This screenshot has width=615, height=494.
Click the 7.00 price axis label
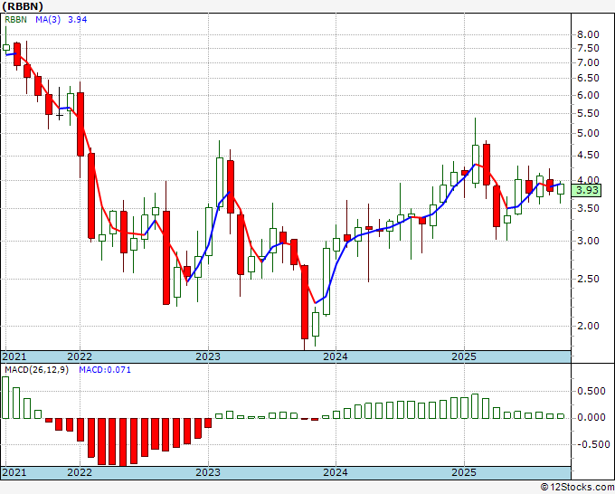pos(588,62)
